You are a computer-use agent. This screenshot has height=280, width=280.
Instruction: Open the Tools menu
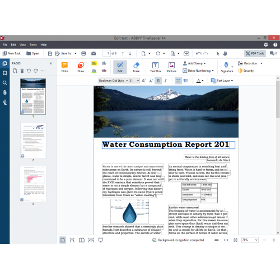(33, 45)
